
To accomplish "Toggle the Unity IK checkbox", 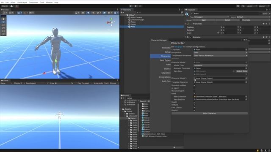I will point(194,105).
